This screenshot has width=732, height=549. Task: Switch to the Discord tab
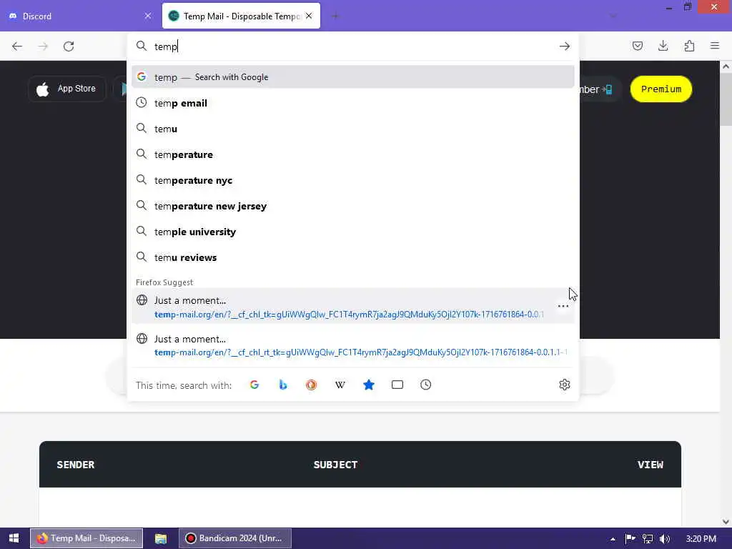point(80,16)
